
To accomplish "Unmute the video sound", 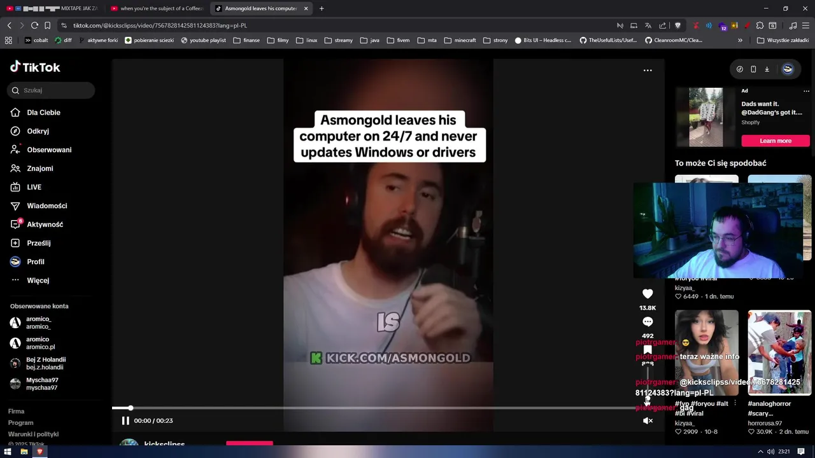I will click(x=648, y=420).
